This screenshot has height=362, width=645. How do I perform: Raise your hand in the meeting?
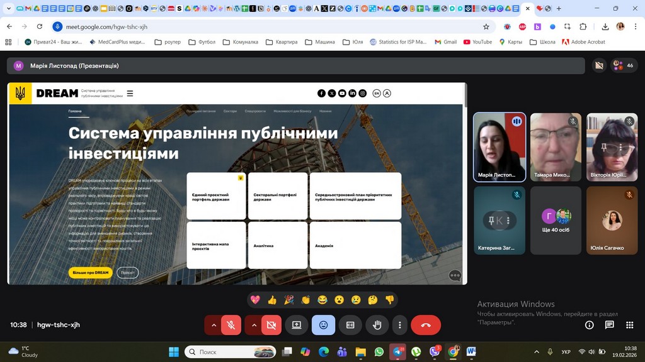pyautogui.click(x=377, y=325)
